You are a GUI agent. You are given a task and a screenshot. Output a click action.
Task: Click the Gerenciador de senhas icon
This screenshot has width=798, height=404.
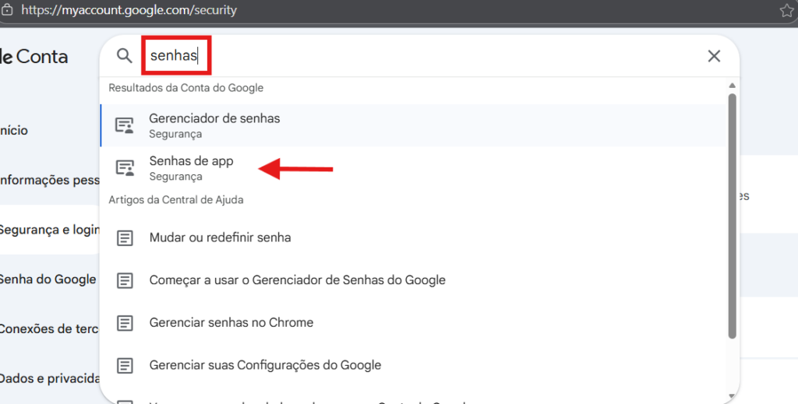[x=125, y=125]
